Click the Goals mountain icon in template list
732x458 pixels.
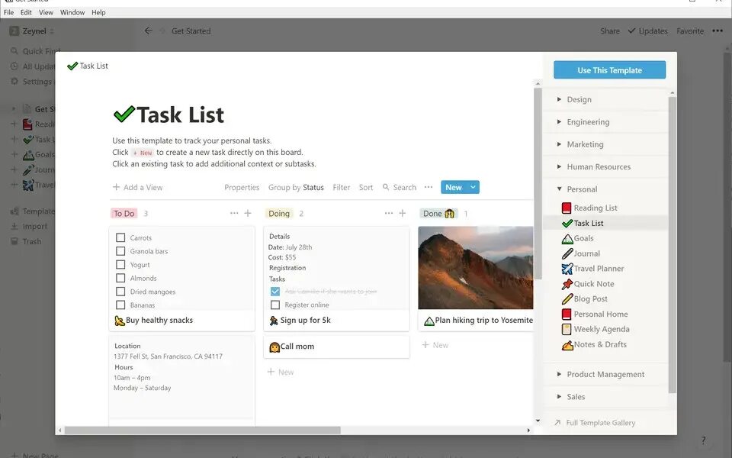coord(567,238)
